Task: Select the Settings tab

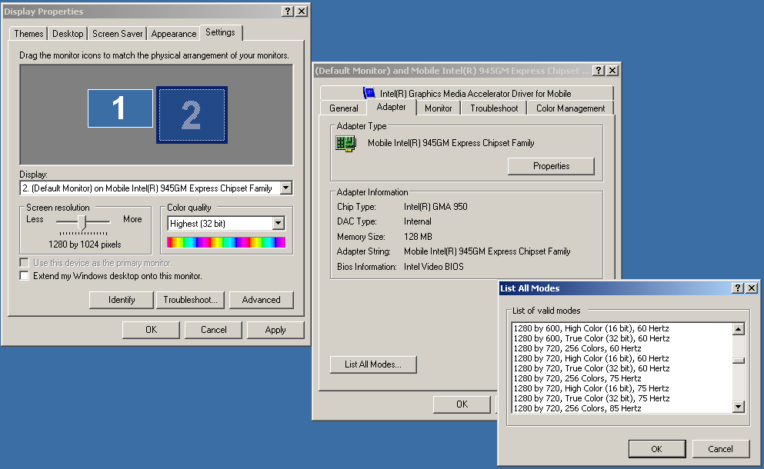Action: [220, 32]
